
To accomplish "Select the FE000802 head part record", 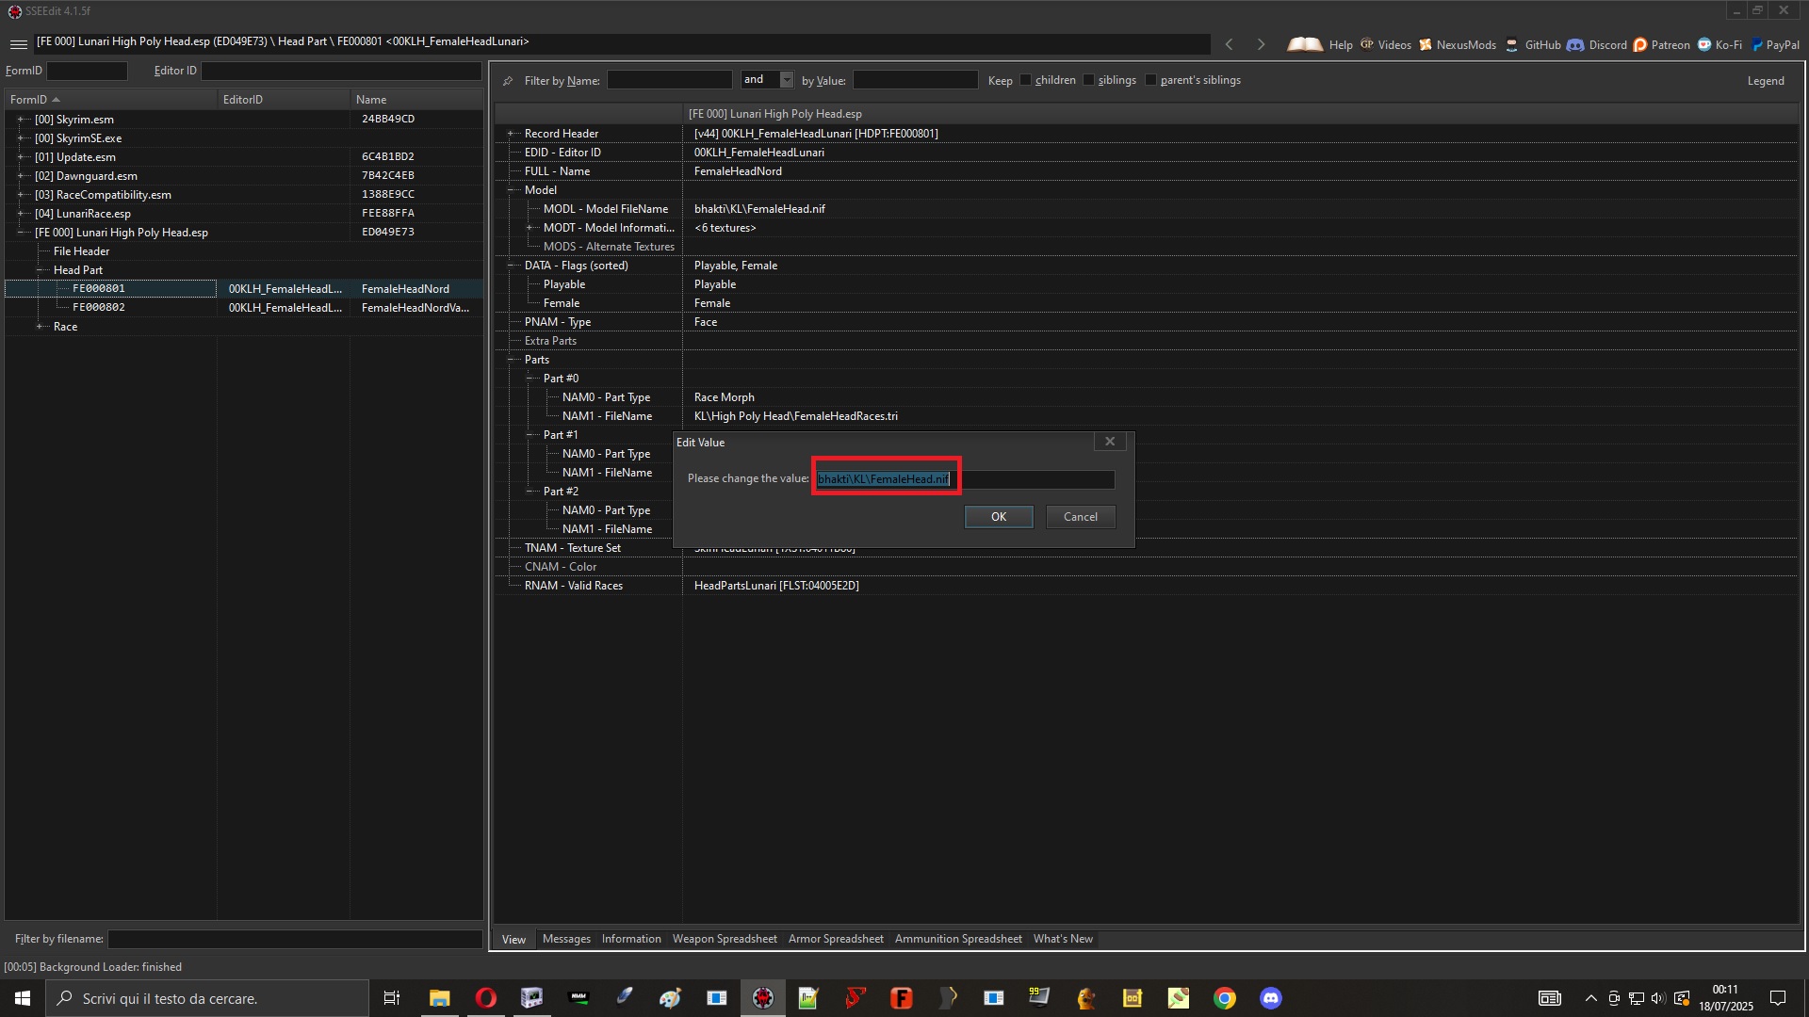I will pyautogui.click(x=99, y=308).
